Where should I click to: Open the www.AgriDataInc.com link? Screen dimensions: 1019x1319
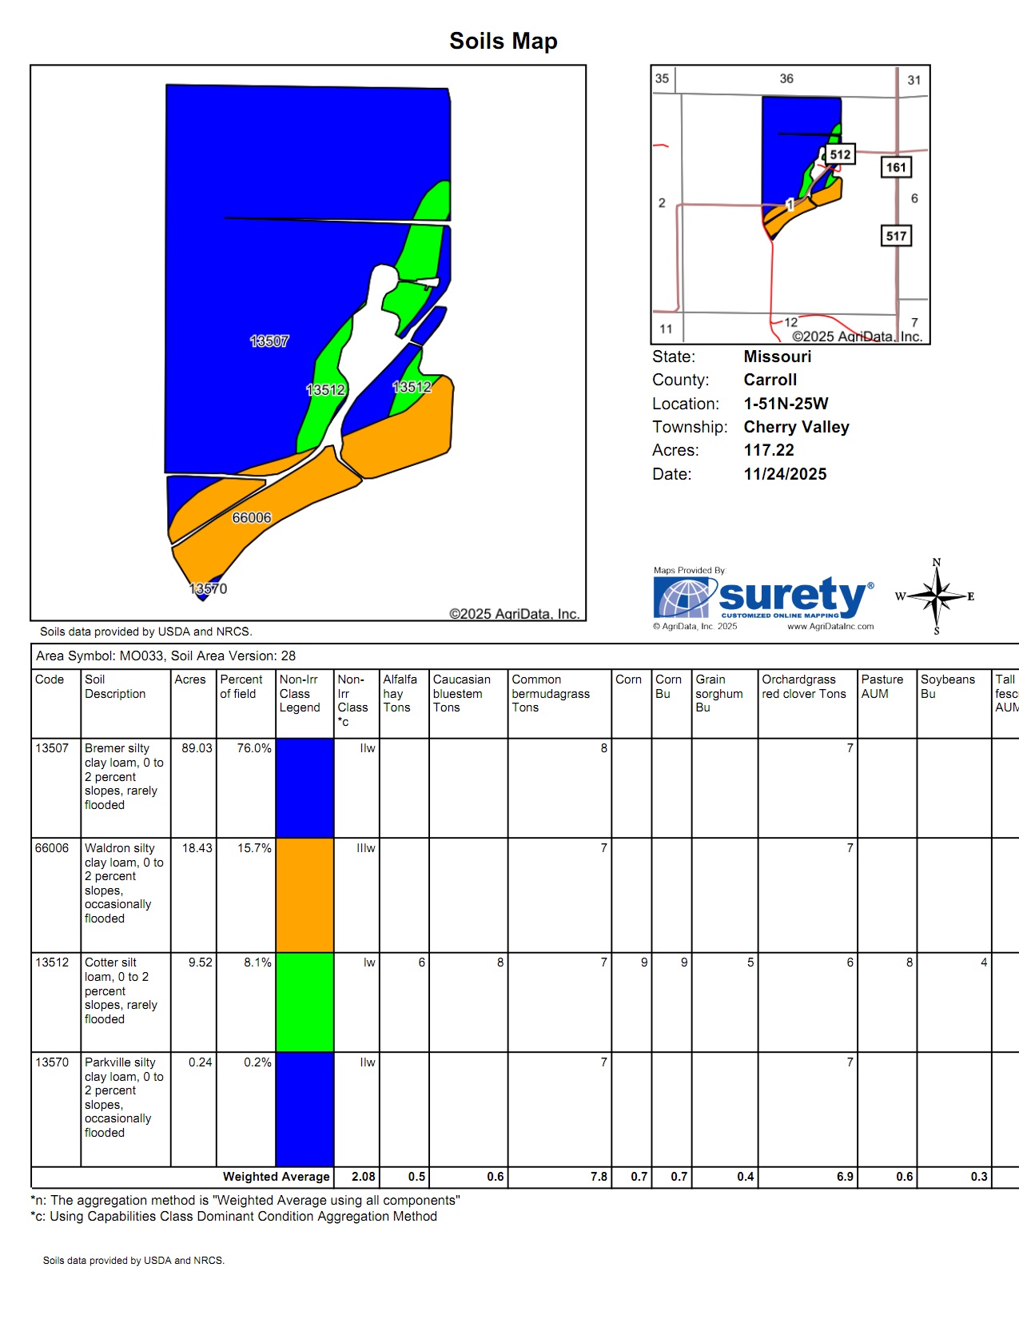point(830,627)
